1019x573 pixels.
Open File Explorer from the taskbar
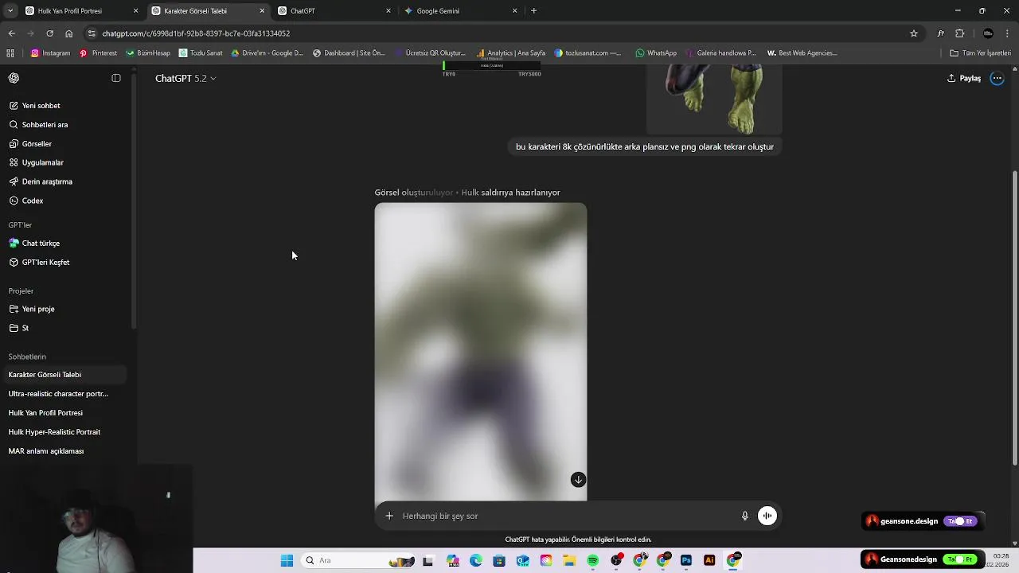pos(569,560)
